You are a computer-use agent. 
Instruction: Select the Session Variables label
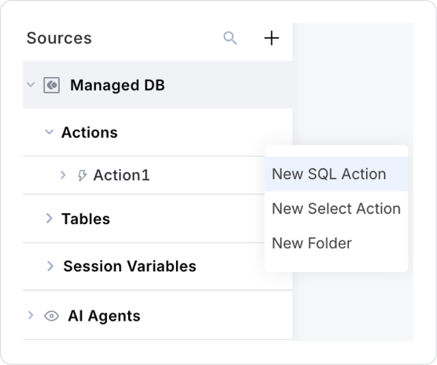point(130,266)
